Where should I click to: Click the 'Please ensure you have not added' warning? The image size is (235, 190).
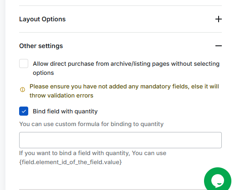point(124,91)
